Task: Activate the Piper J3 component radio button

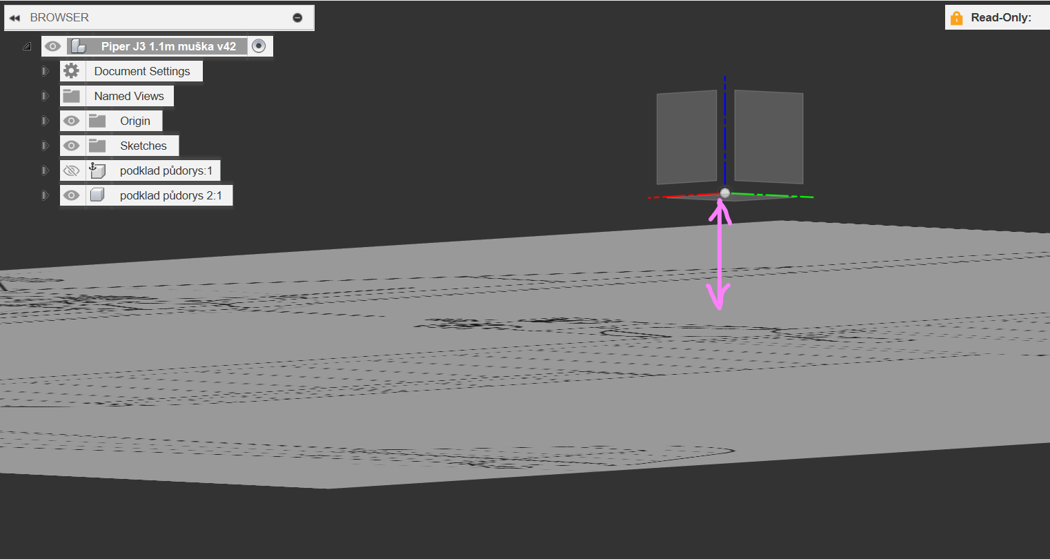Action: [259, 46]
